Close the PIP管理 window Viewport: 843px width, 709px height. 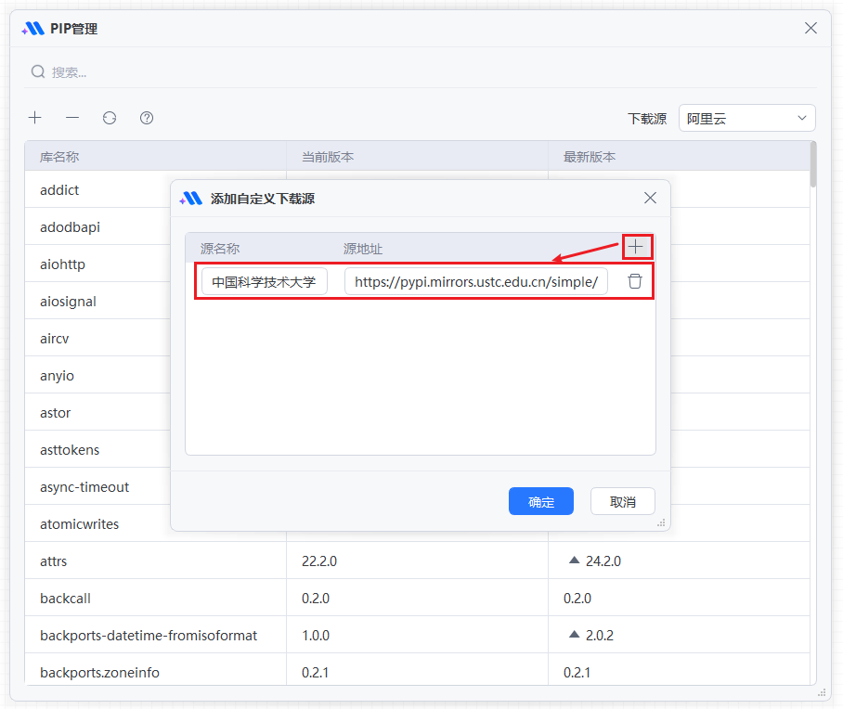(811, 28)
